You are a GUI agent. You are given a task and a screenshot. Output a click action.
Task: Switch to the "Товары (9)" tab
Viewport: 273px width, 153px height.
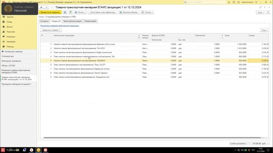pos(56,21)
